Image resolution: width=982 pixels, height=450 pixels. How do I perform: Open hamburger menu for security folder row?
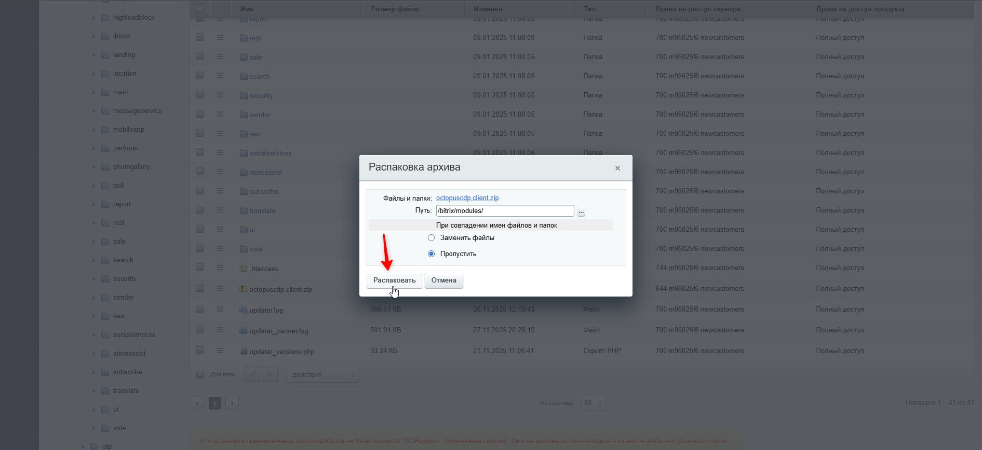click(220, 95)
